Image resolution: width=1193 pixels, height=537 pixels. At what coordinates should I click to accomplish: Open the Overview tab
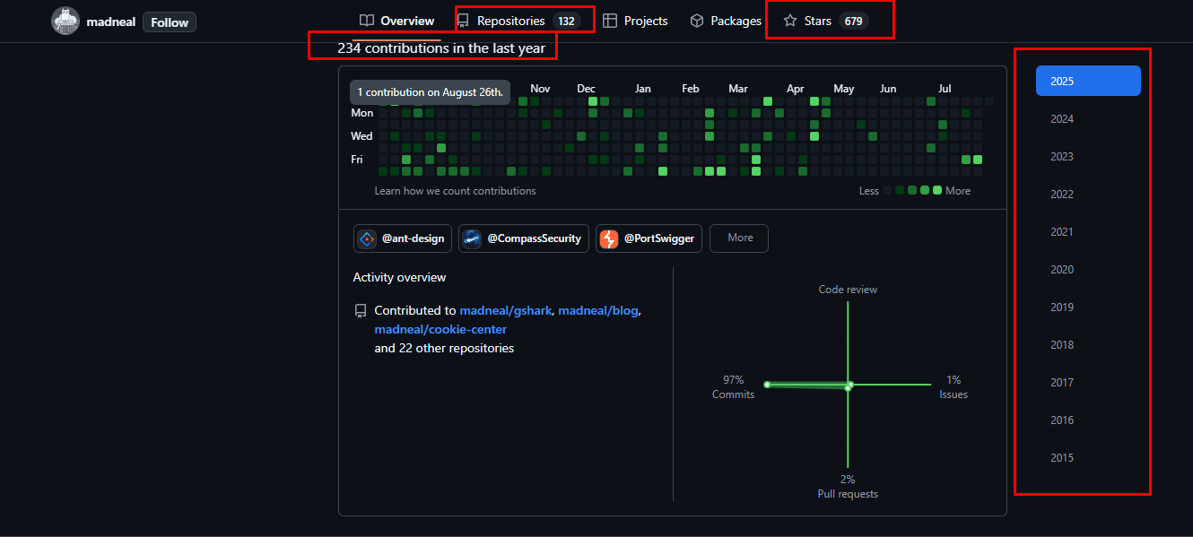tap(396, 21)
